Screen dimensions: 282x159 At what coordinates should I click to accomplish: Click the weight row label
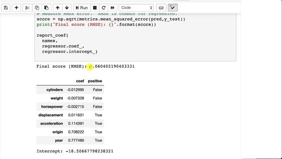tap(57, 98)
